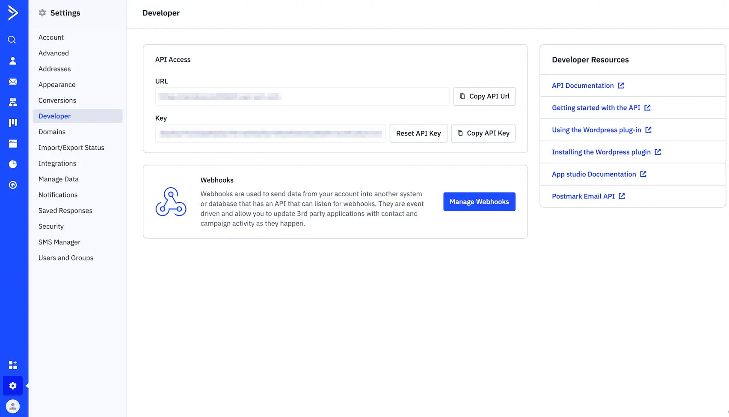Open the Postmark Email API link
The width and height of the screenshot is (729, 417).
584,196
